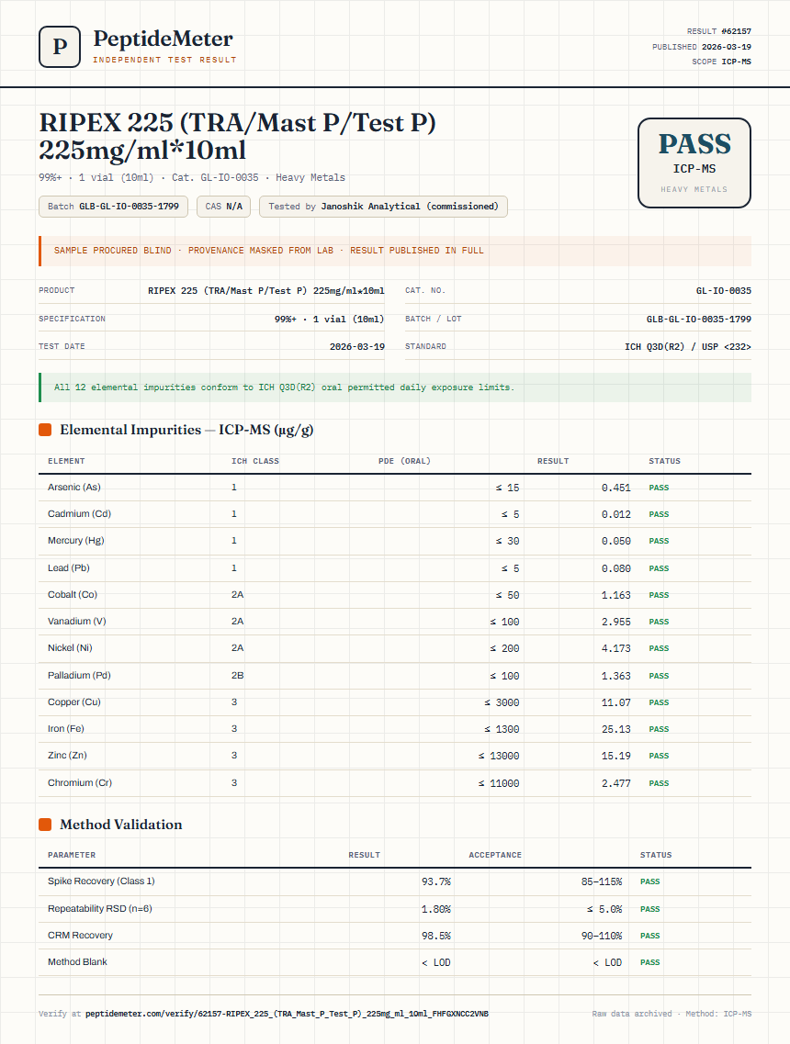Image resolution: width=790 pixels, height=1044 pixels.
Task: Click the Cadmium result 0.012
Action: [616, 515]
